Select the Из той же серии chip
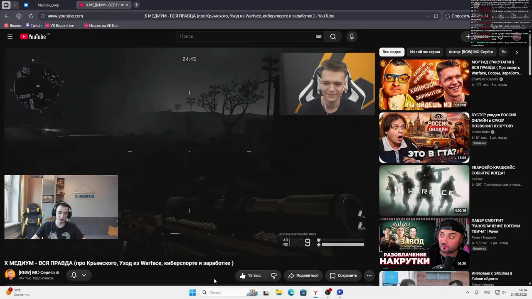Viewport: 532px width, 299px height. [x=425, y=52]
